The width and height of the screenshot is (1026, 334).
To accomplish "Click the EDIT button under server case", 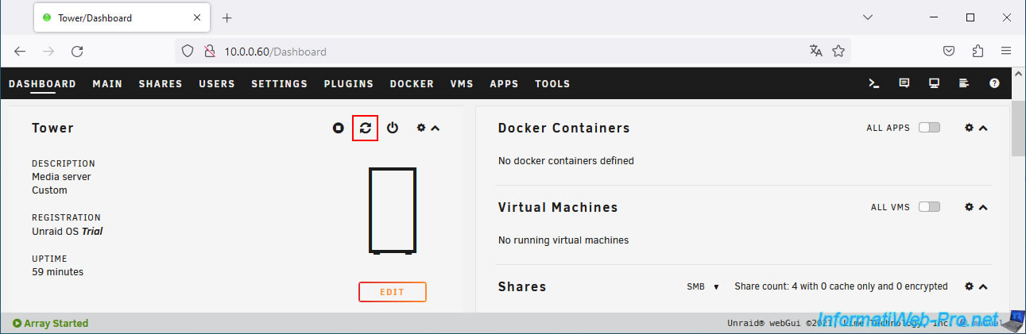I will coord(392,292).
